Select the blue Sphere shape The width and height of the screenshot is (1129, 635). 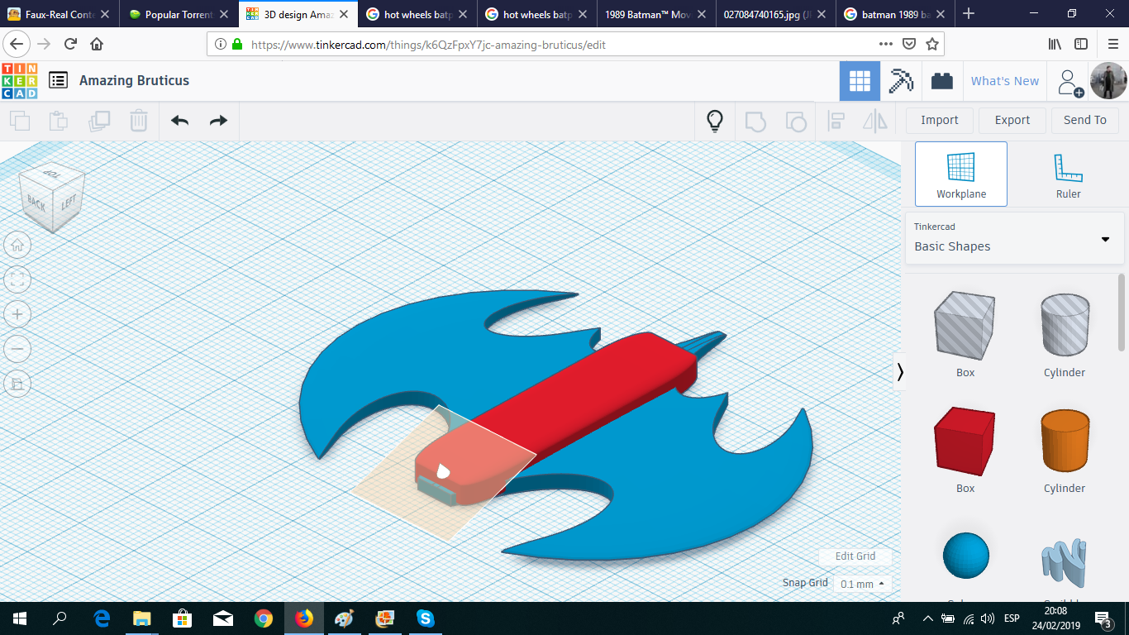965,556
